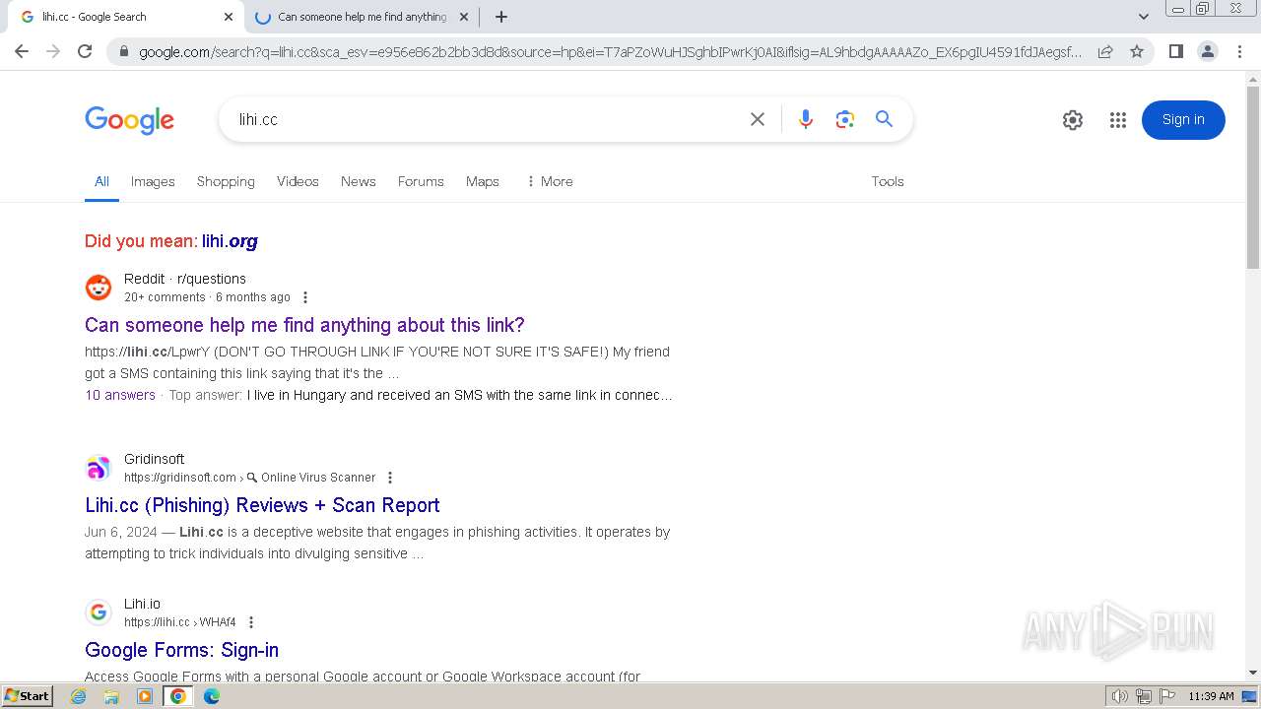Screen dimensions: 1261x709
Task: Switch to Videos results
Action: tap(298, 181)
